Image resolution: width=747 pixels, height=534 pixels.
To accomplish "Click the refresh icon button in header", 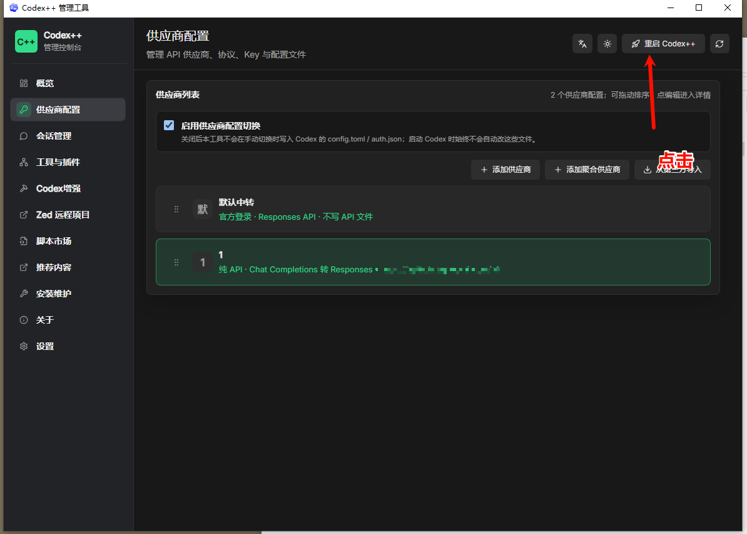I will [x=719, y=44].
